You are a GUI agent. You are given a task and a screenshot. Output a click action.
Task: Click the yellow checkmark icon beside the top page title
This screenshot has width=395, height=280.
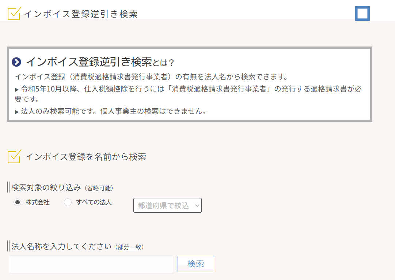[x=14, y=14]
